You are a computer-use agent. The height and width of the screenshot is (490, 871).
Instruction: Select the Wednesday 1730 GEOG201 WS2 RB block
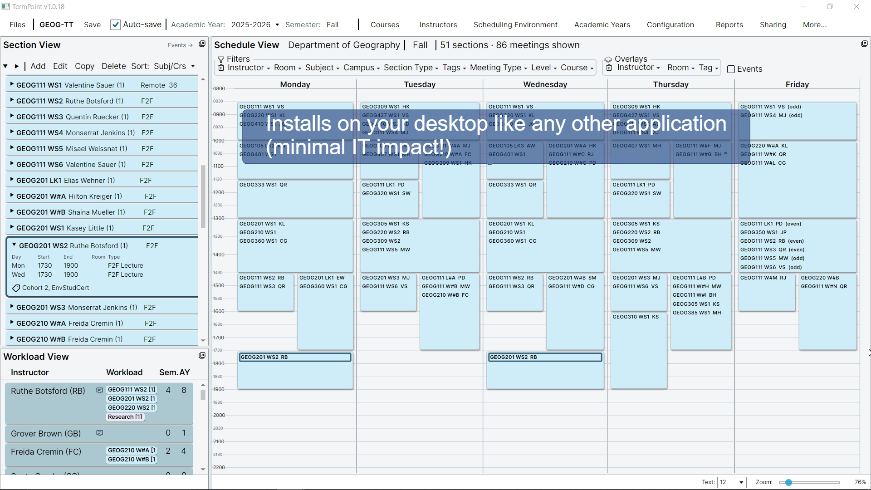(545, 358)
